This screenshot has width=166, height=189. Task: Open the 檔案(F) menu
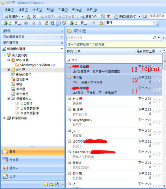9,10
